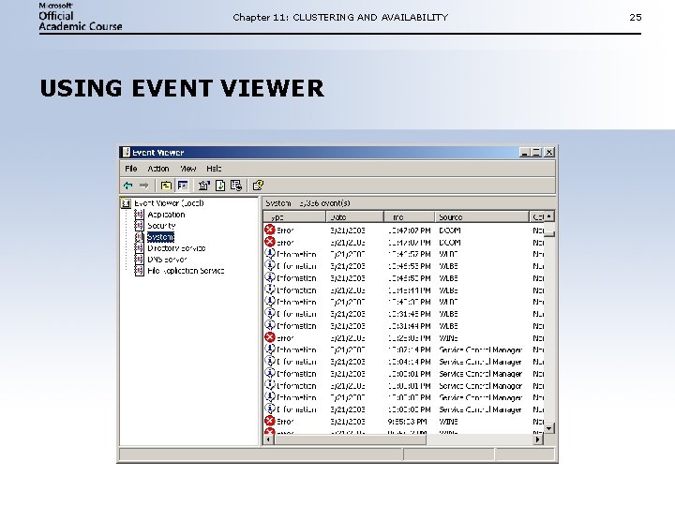This screenshot has width=675, height=506.
Task: Open the Help menu
Action: (214, 169)
